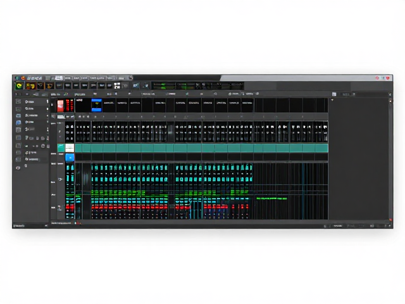Click the white grid-blocks icon in the toolbar
This screenshot has height=304, width=405.
tap(117, 86)
